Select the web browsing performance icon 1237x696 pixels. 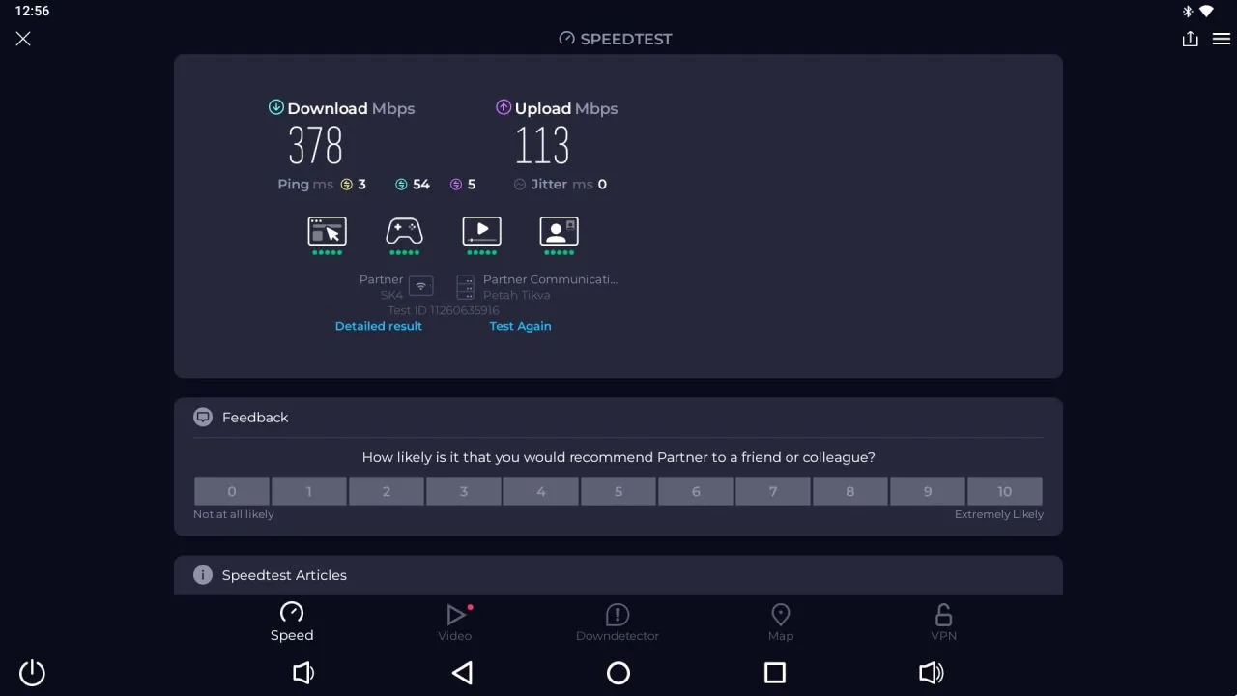(x=327, y=232)
